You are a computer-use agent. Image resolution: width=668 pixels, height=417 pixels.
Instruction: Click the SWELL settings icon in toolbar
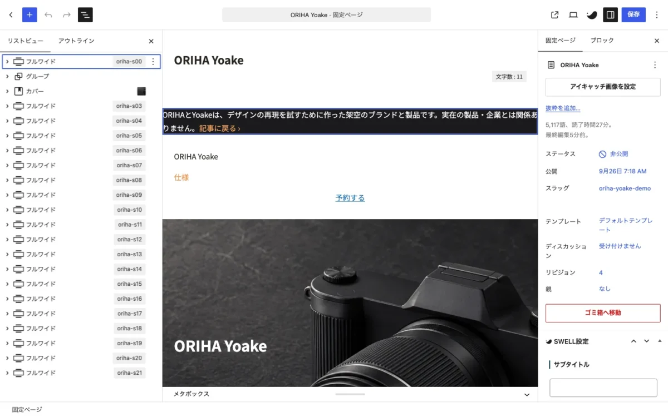coord(592,15)
